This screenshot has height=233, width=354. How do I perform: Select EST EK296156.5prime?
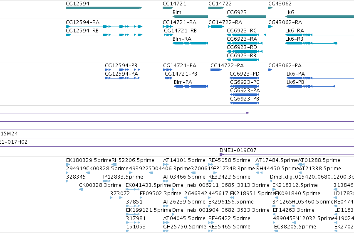click(210, 206)
